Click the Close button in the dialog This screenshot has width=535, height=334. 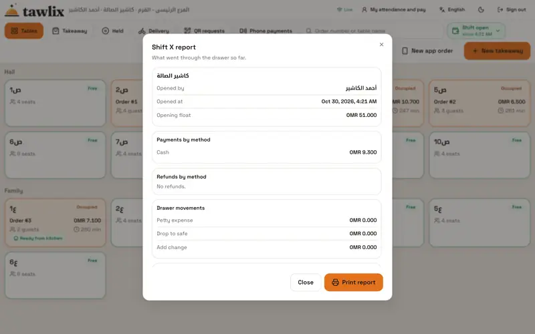(306, 282)
